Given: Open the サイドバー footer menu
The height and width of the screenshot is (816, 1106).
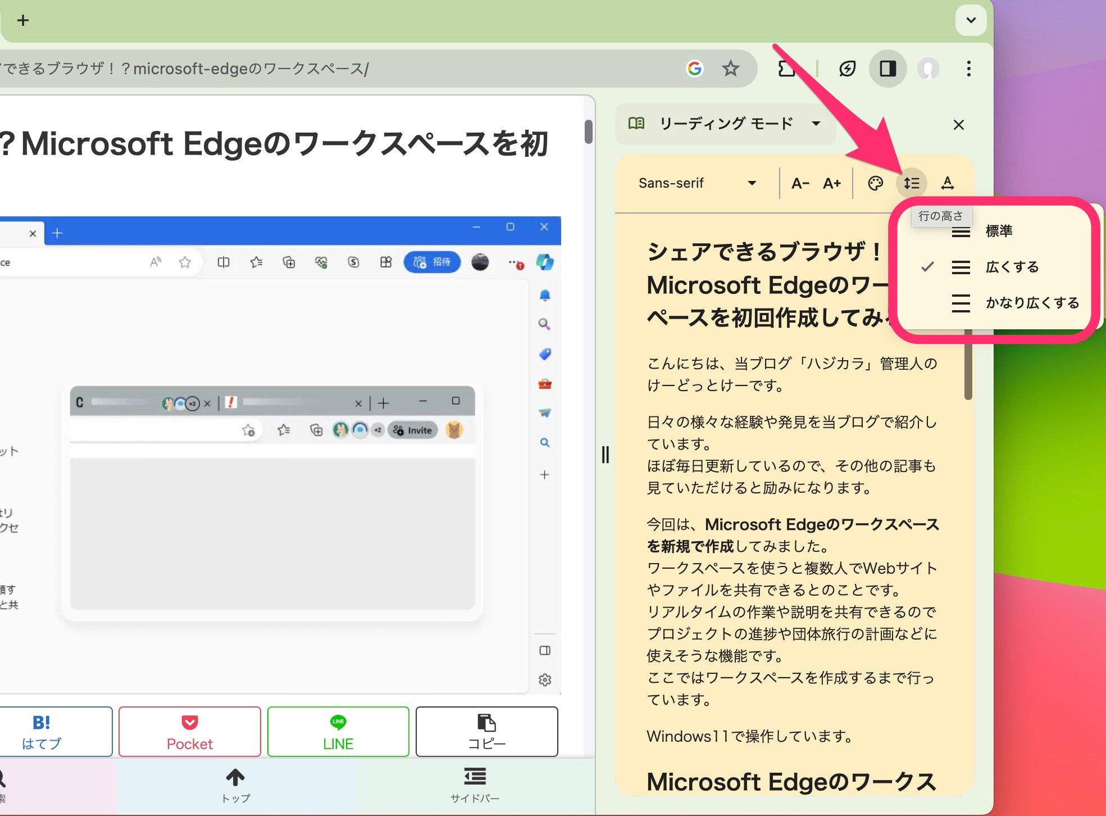Looking at the screenshot, I should (475, 786).
